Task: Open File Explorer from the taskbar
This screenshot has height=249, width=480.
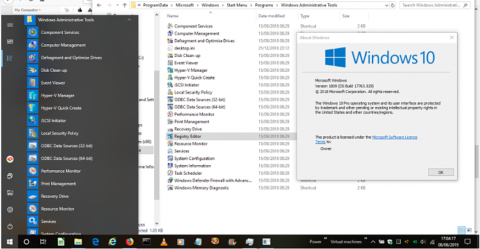Action: (x=78, y=242)
